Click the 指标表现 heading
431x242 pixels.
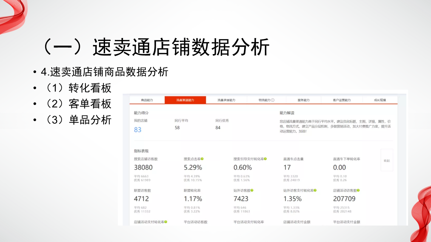tap(141, 151)
